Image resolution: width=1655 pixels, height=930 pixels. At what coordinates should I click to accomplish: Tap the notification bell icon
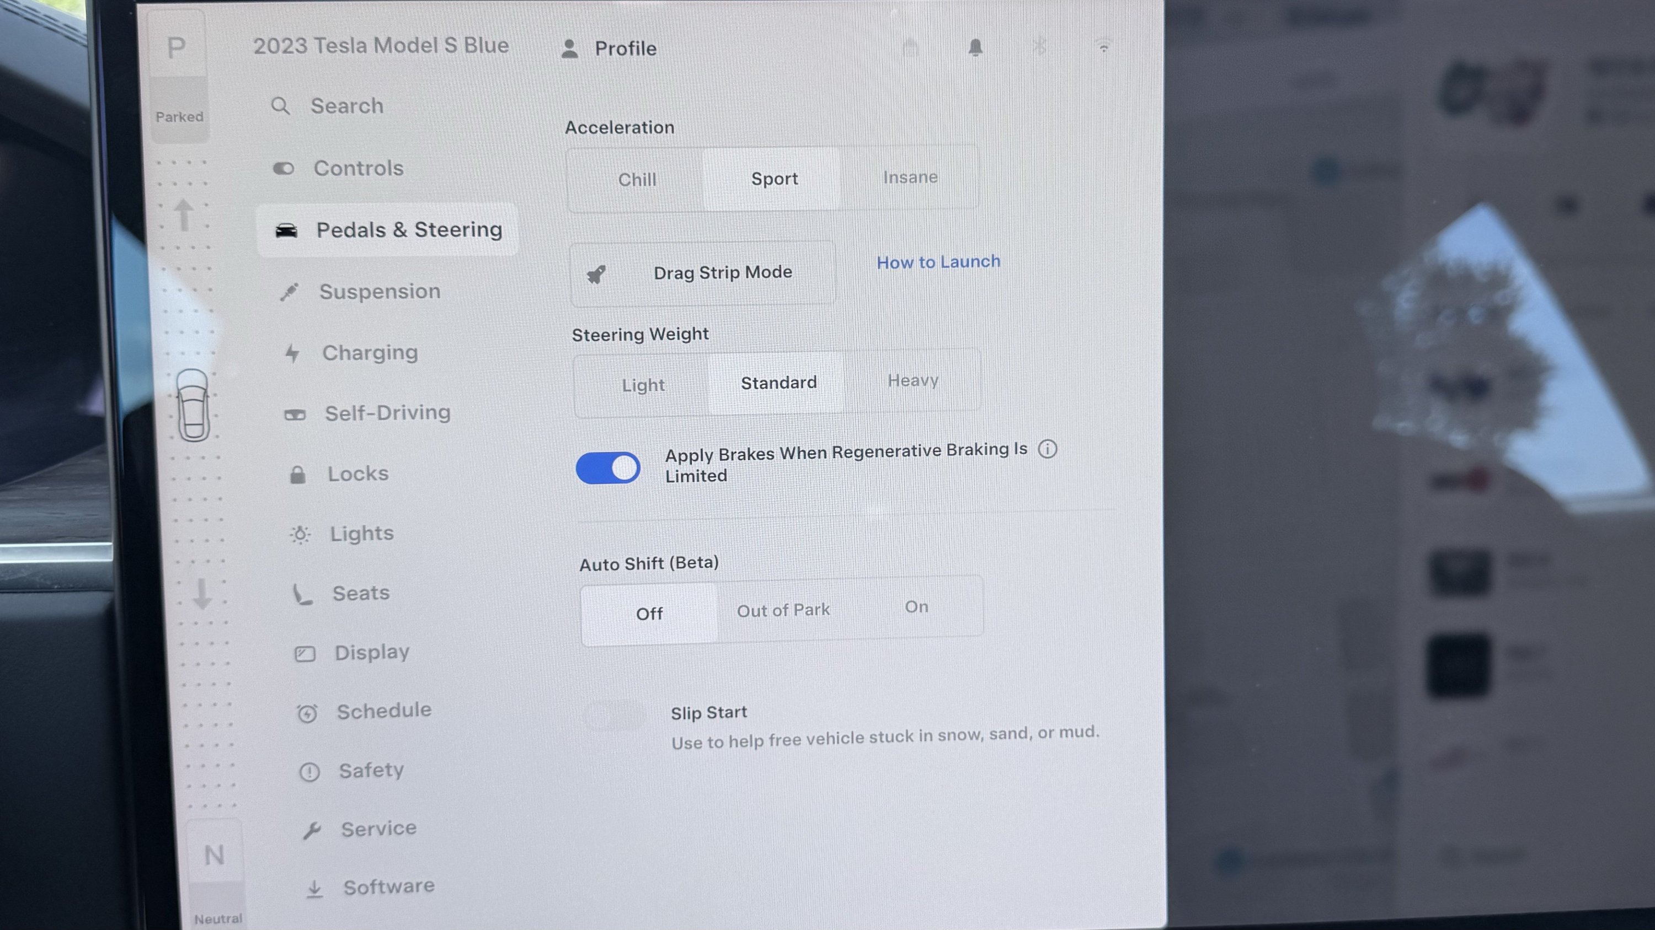pyautogui.click(x=975, y=47)
